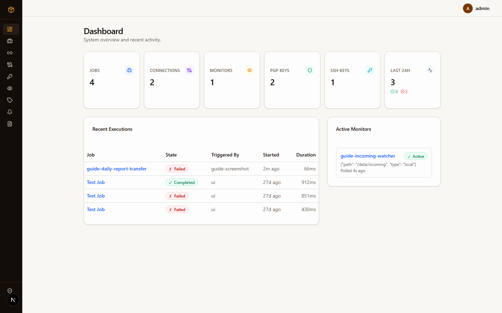Click the Completed badge on Test Job row
This screenshot has width=502, height=313.
pos(182,182)
